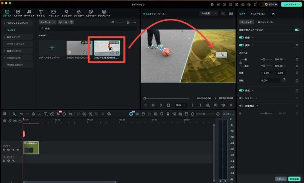Click the voiceover microphone icon beside Import

point(66,22)
